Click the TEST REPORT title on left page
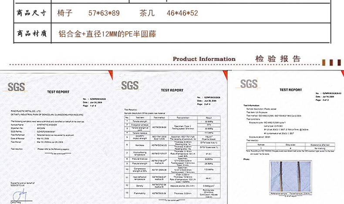This screenshot has width=344, height=204. click(x=58, y=92)
